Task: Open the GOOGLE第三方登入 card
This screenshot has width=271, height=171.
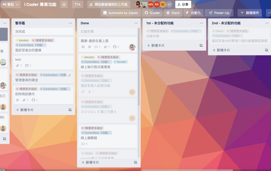Action: (x=108, y=111)
